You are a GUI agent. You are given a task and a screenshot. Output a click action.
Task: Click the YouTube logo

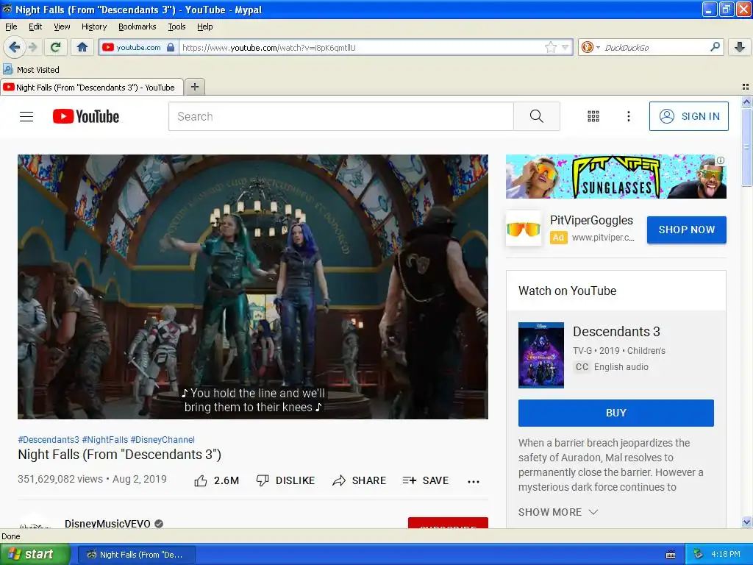(86, 116)
